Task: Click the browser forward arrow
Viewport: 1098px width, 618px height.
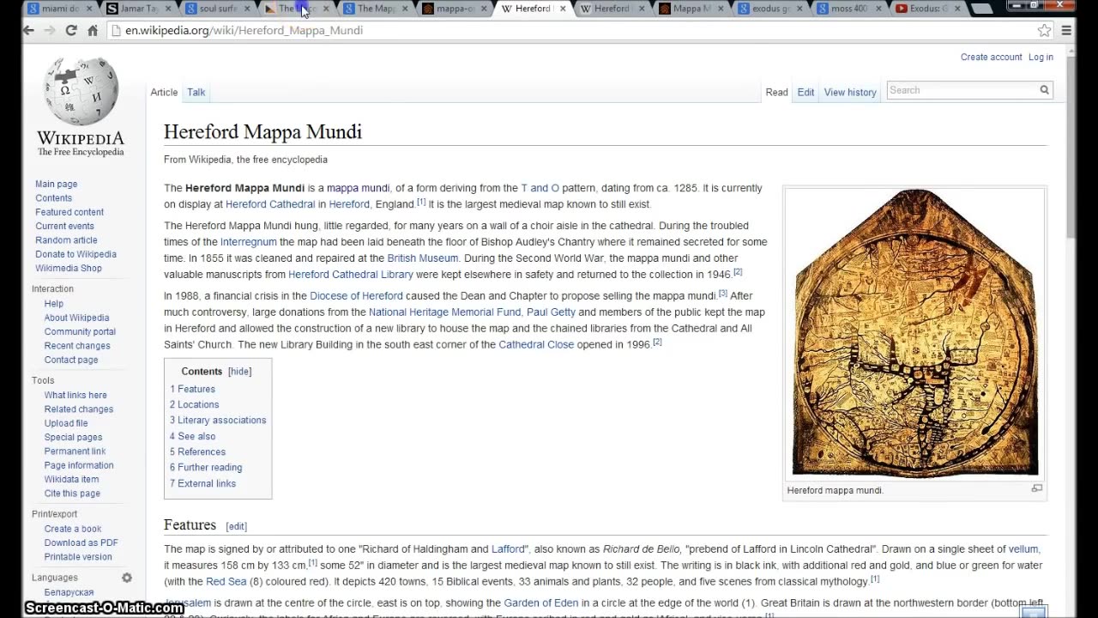Action: click(x=50, y=30)
